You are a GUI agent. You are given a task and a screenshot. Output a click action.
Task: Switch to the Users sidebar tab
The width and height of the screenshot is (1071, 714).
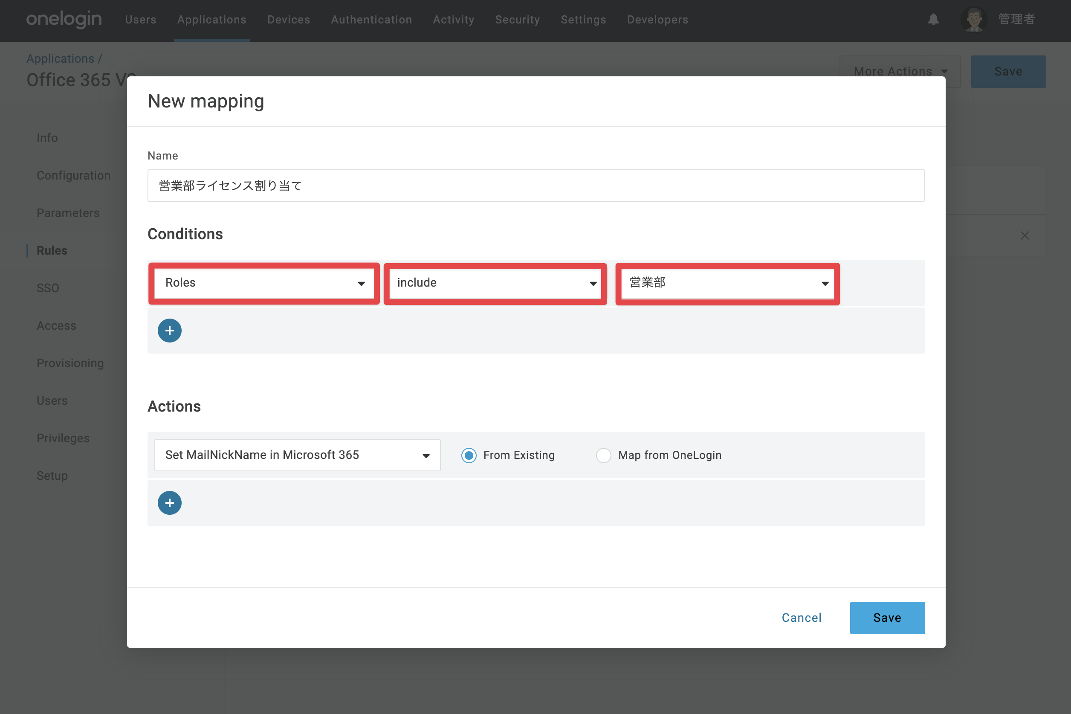(52, 401)
